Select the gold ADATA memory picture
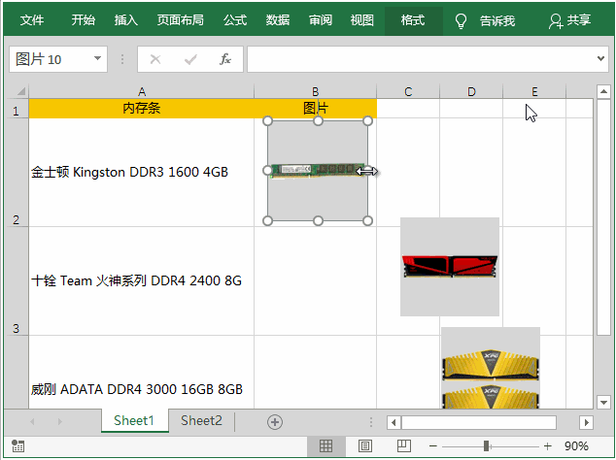 tap(491, 368)
